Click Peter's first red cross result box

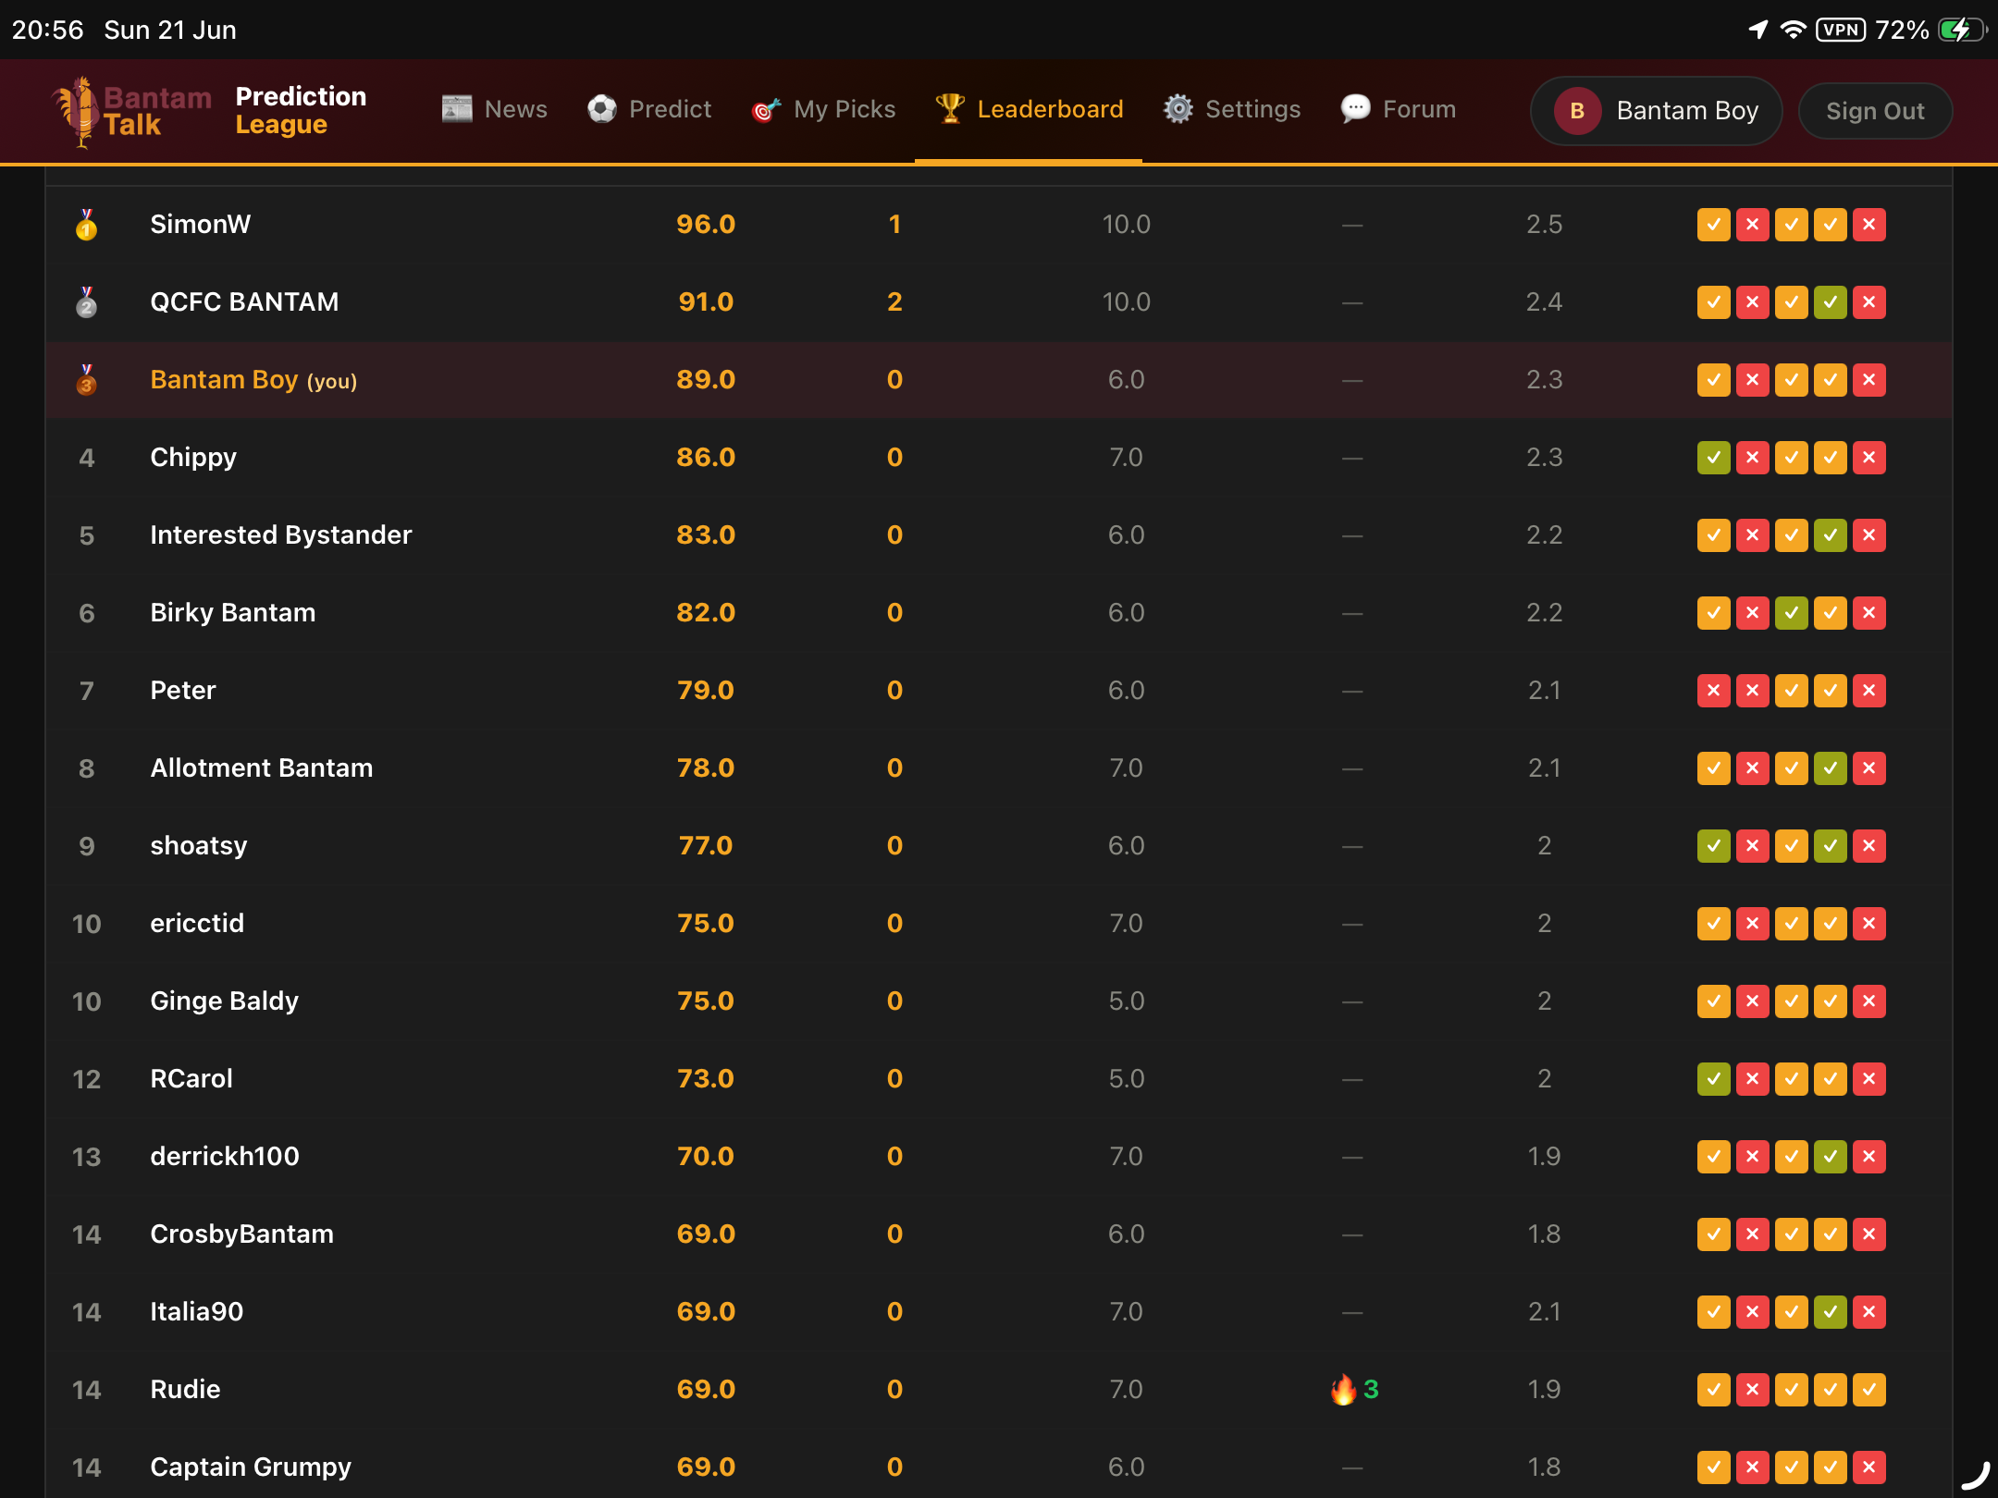pos(1713,690)
